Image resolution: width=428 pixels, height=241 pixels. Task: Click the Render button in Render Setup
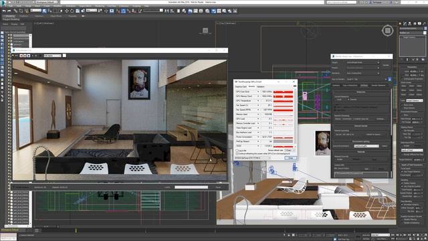[386, 66]
